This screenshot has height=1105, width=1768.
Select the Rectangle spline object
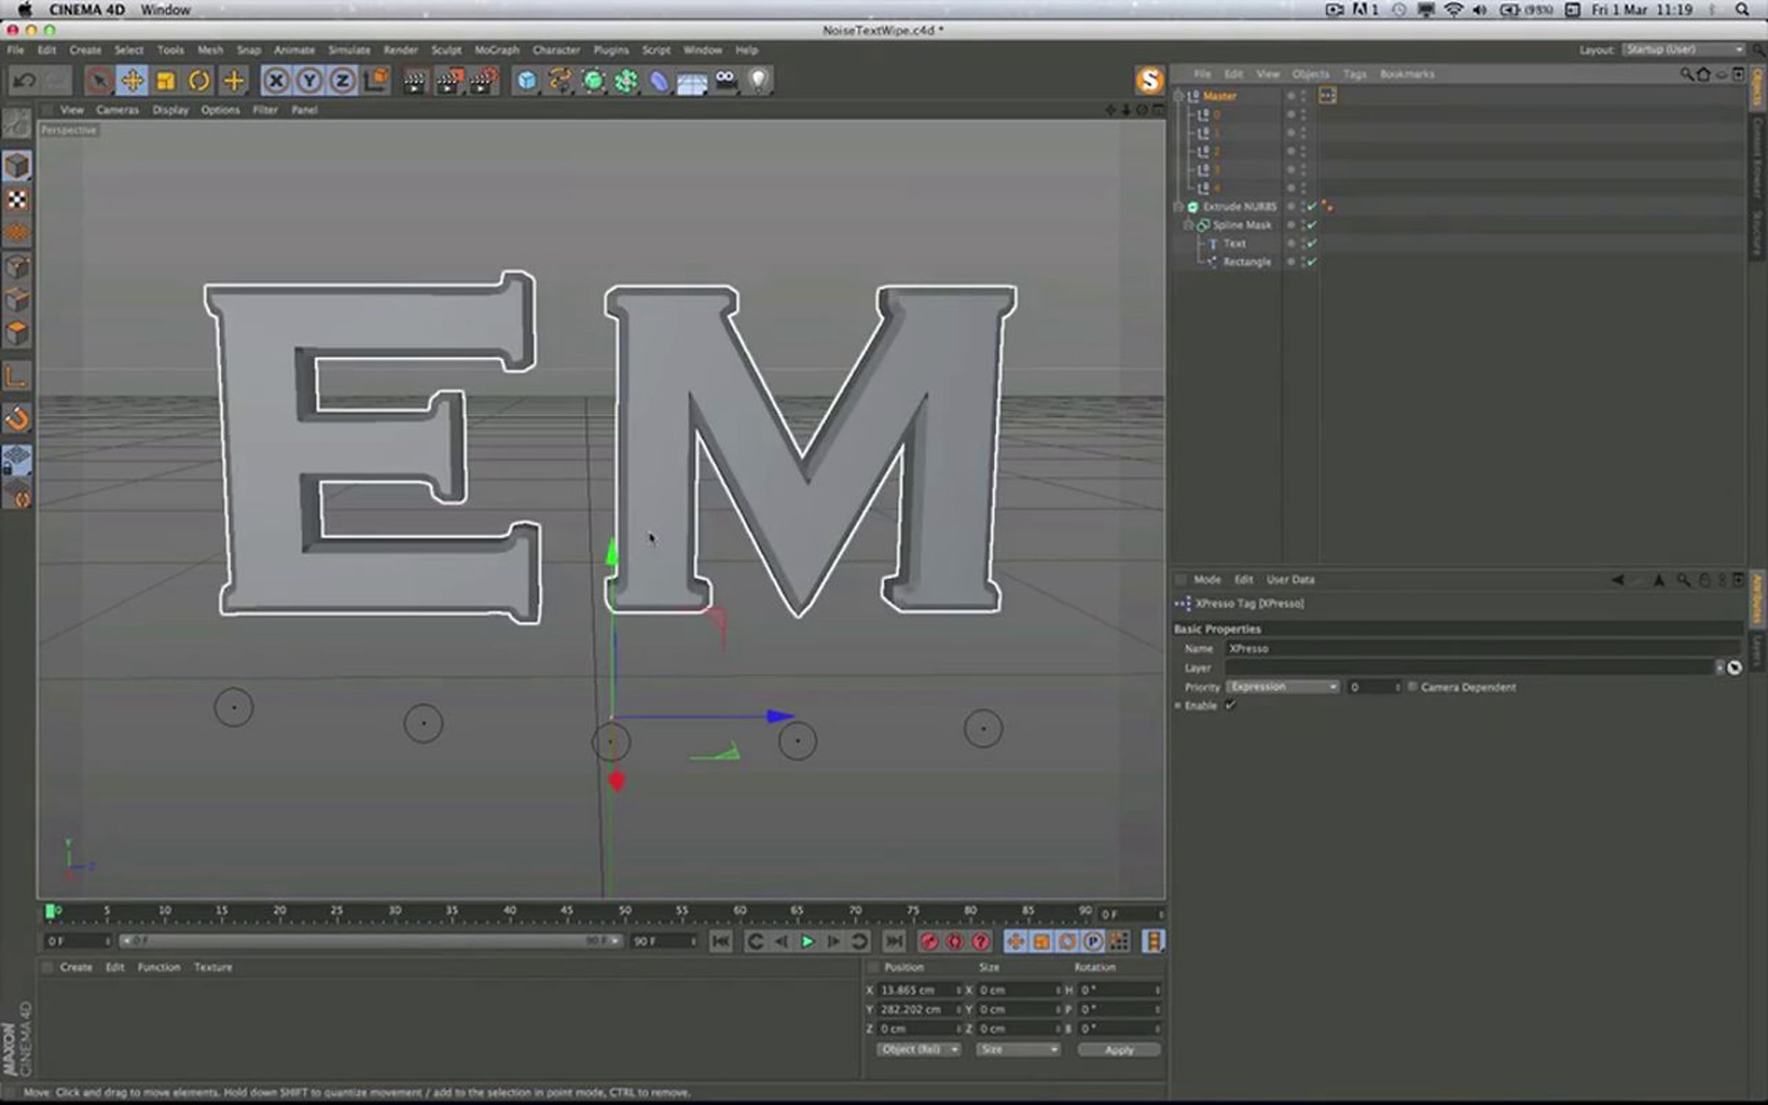[1246, 262]
